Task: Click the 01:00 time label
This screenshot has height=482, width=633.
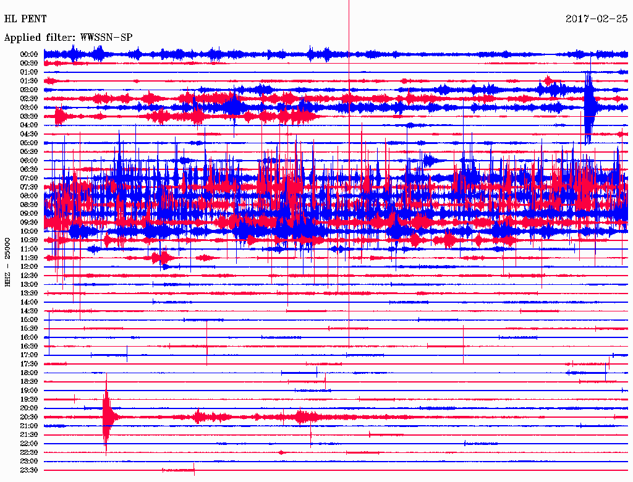Action: click(29, 72)
